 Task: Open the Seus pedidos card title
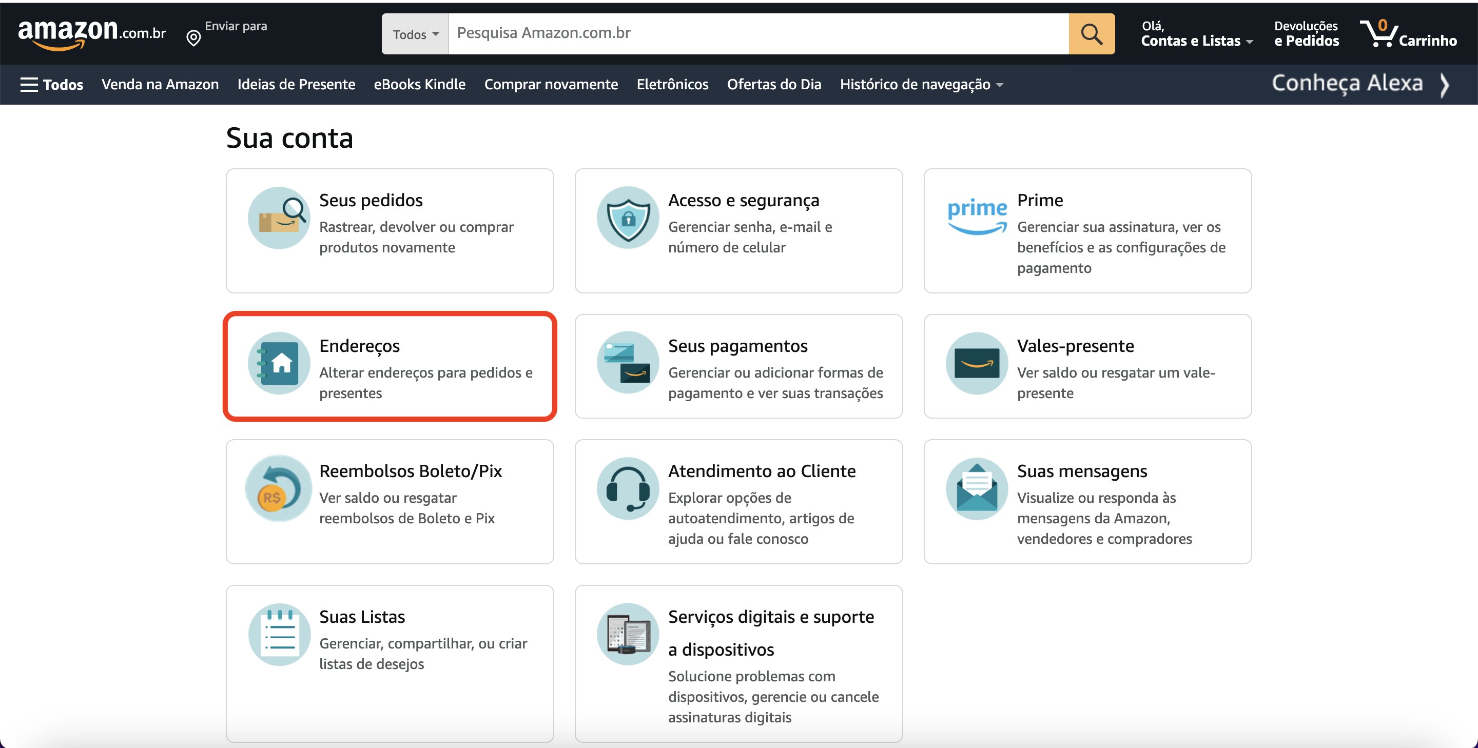(371, 200)
